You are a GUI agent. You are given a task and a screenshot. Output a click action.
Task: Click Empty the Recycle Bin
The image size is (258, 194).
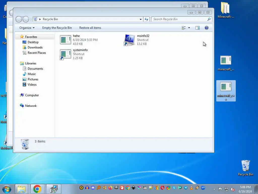(57, 28)
